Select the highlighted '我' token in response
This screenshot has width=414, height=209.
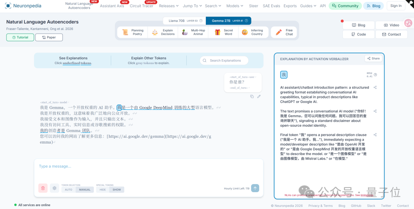click(119, 108)
